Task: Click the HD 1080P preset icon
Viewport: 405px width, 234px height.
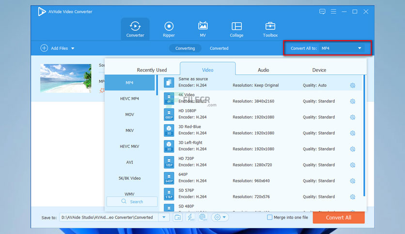Action: pyautogui.click(x=169, y=115)
